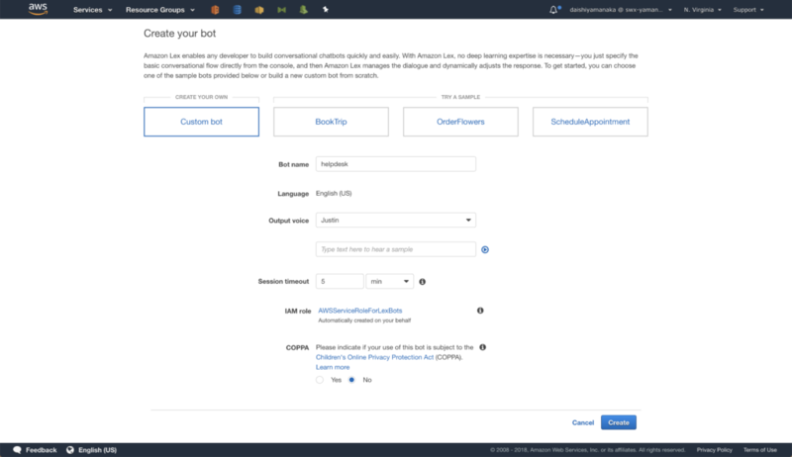Cancel bot creation

(582, 422)
